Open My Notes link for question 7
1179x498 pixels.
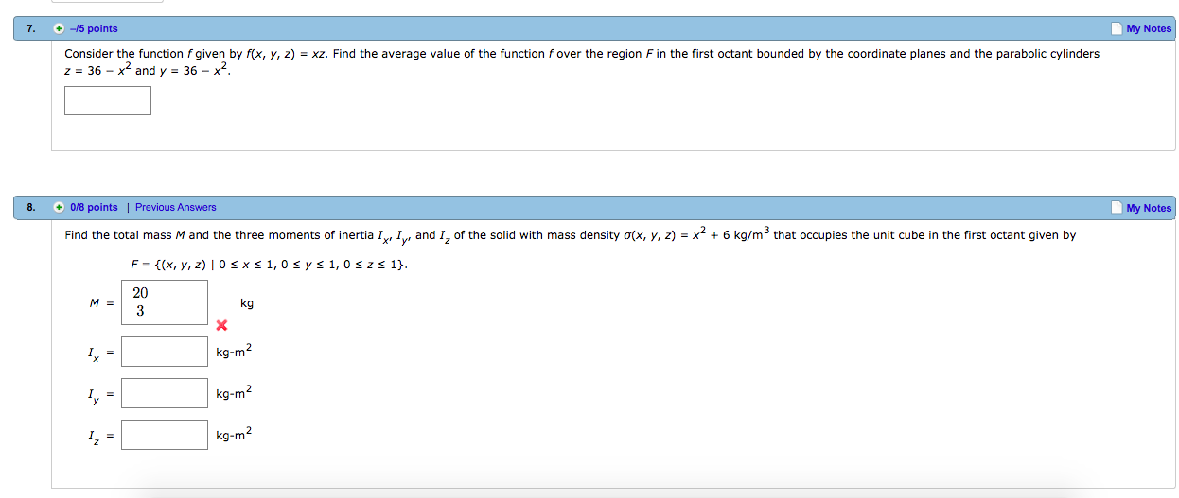pyautogui.click(x=1149, y=28)
